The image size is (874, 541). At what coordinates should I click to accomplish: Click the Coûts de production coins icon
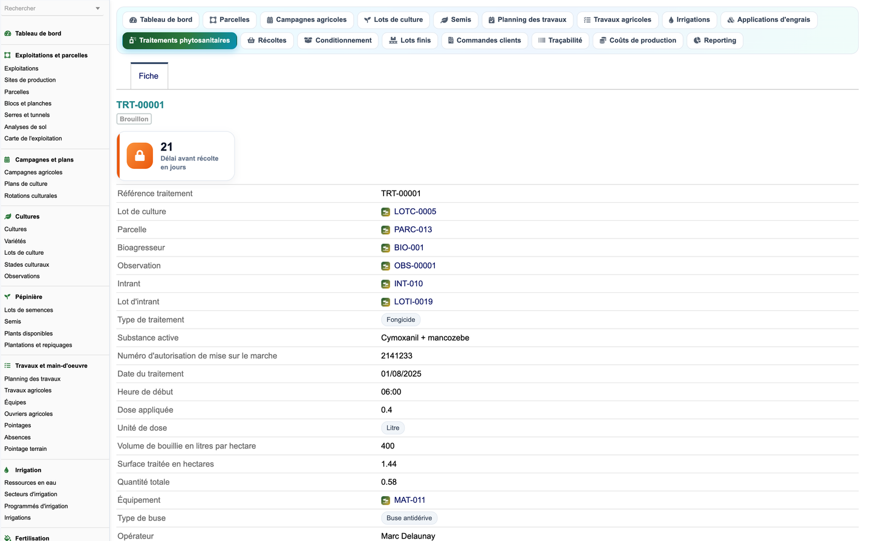coord(602,41)
